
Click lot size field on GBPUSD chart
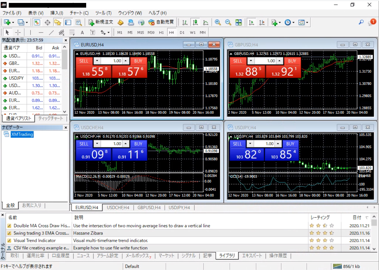click(x=265, y=61)
